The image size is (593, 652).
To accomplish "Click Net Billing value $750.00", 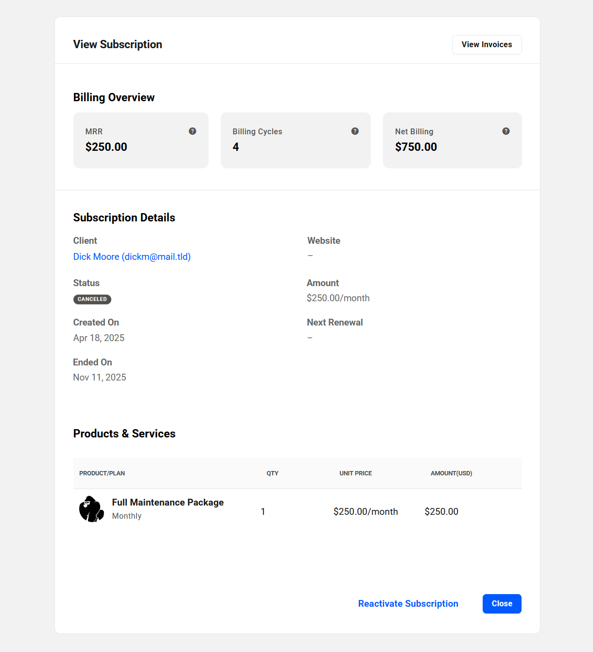I will pyautogui.click(x=416, y=147).
